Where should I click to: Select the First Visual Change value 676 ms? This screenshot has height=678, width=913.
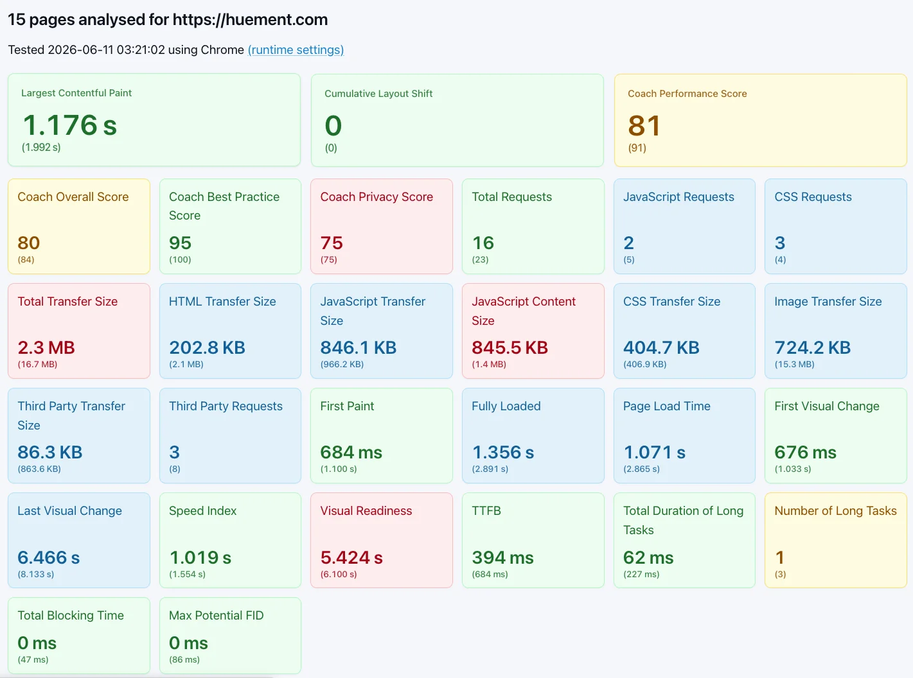[x=806, y=452]
